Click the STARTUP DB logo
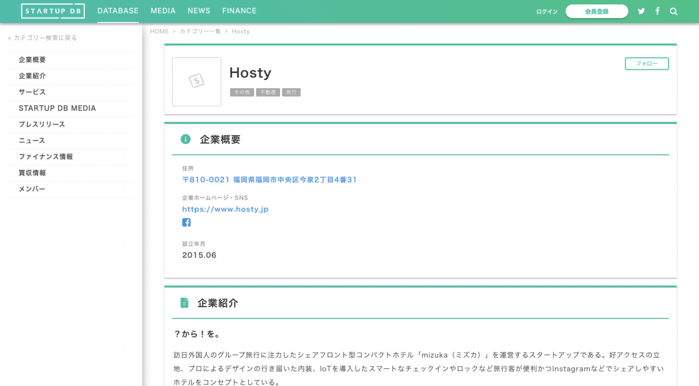Image resolution: width=699 pixels, height=386 pixels. click(53, 11)
